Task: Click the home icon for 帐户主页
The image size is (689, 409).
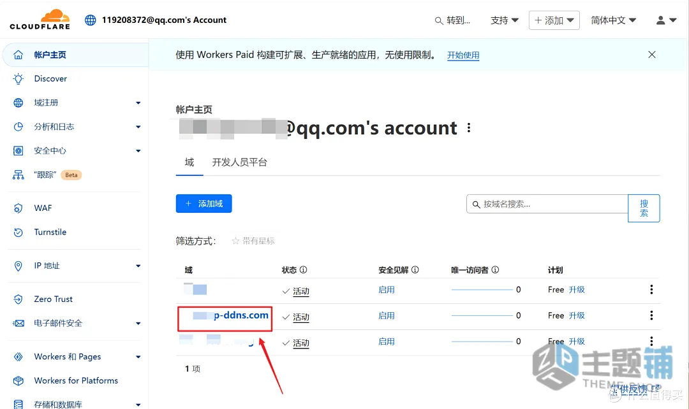Action: pyautogui.click(x=18, y=55)
